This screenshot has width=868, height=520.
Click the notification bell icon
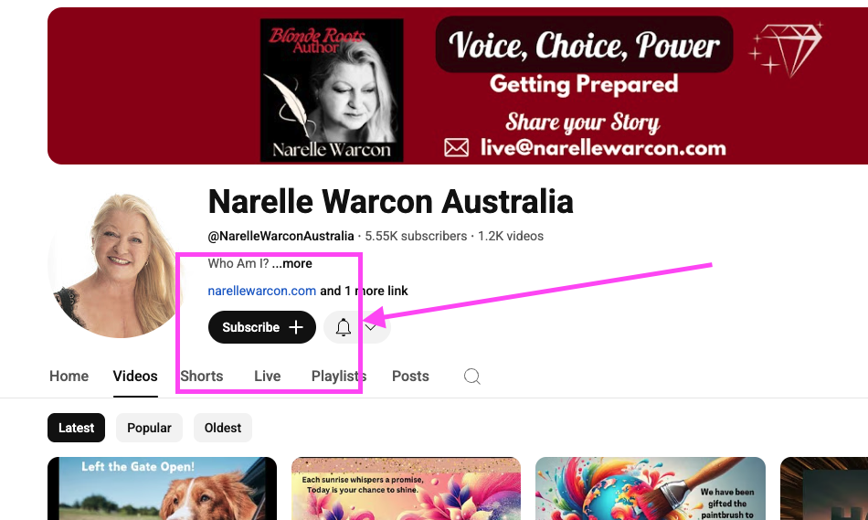click(x=344, y=327)
